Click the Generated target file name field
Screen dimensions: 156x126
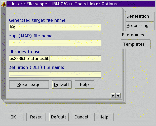(x=55, y=27)
